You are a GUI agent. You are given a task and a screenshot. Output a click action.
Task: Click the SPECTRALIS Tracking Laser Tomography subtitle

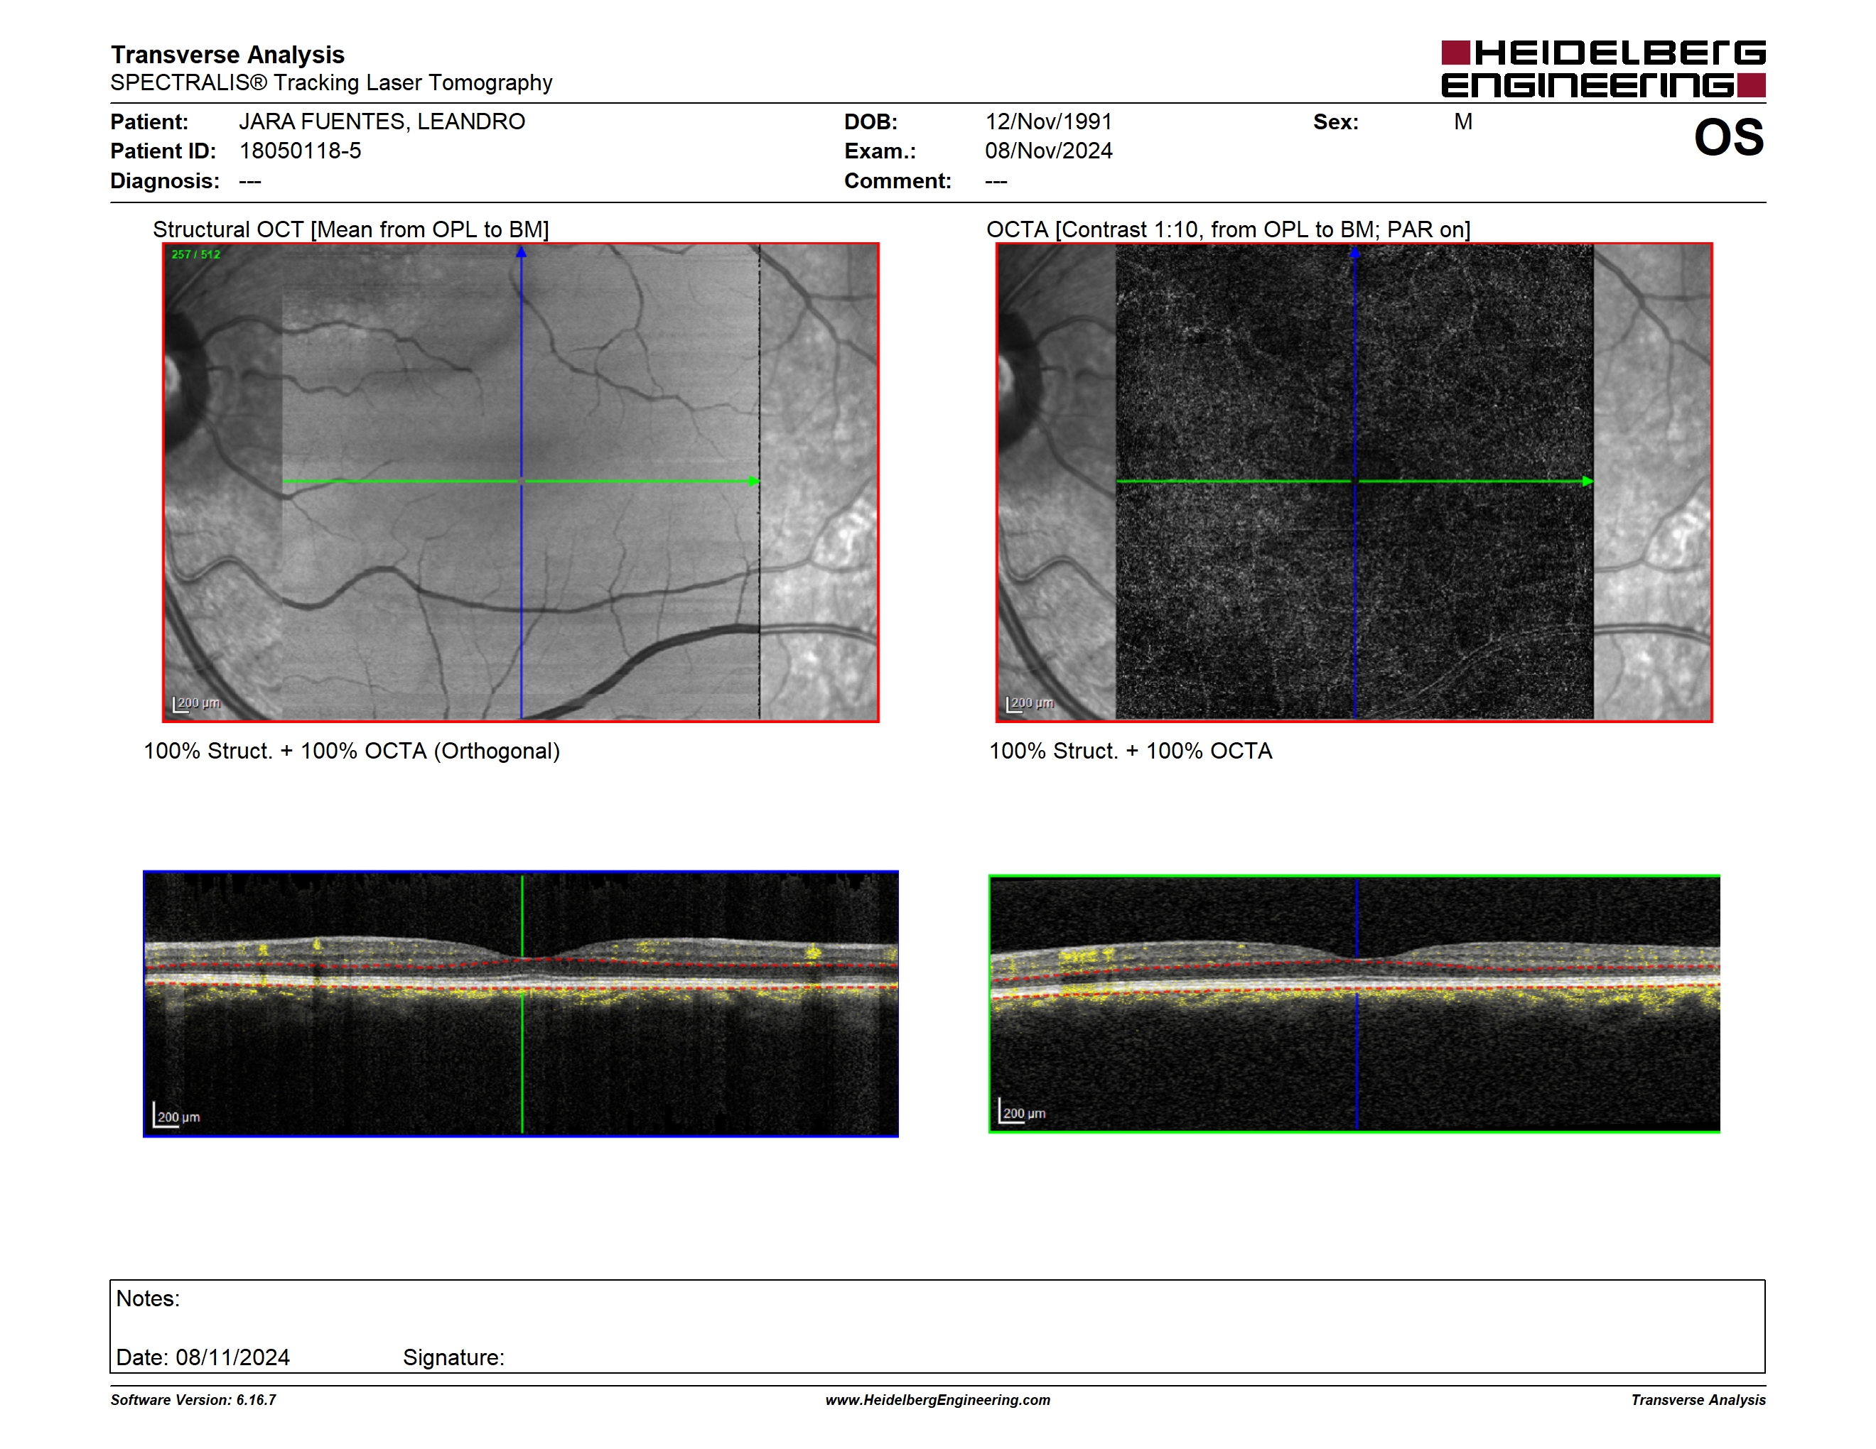tap(330, 83)
